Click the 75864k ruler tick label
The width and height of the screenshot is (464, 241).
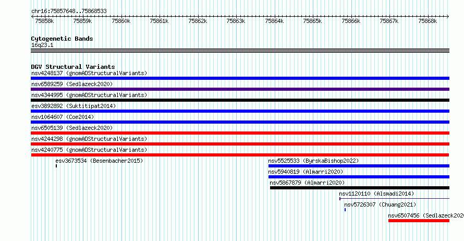274,21
